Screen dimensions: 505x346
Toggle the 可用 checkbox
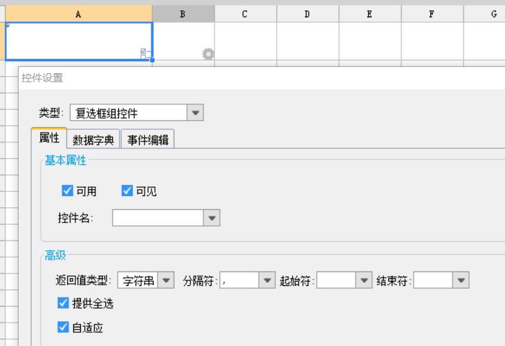(x=67, y=191)
